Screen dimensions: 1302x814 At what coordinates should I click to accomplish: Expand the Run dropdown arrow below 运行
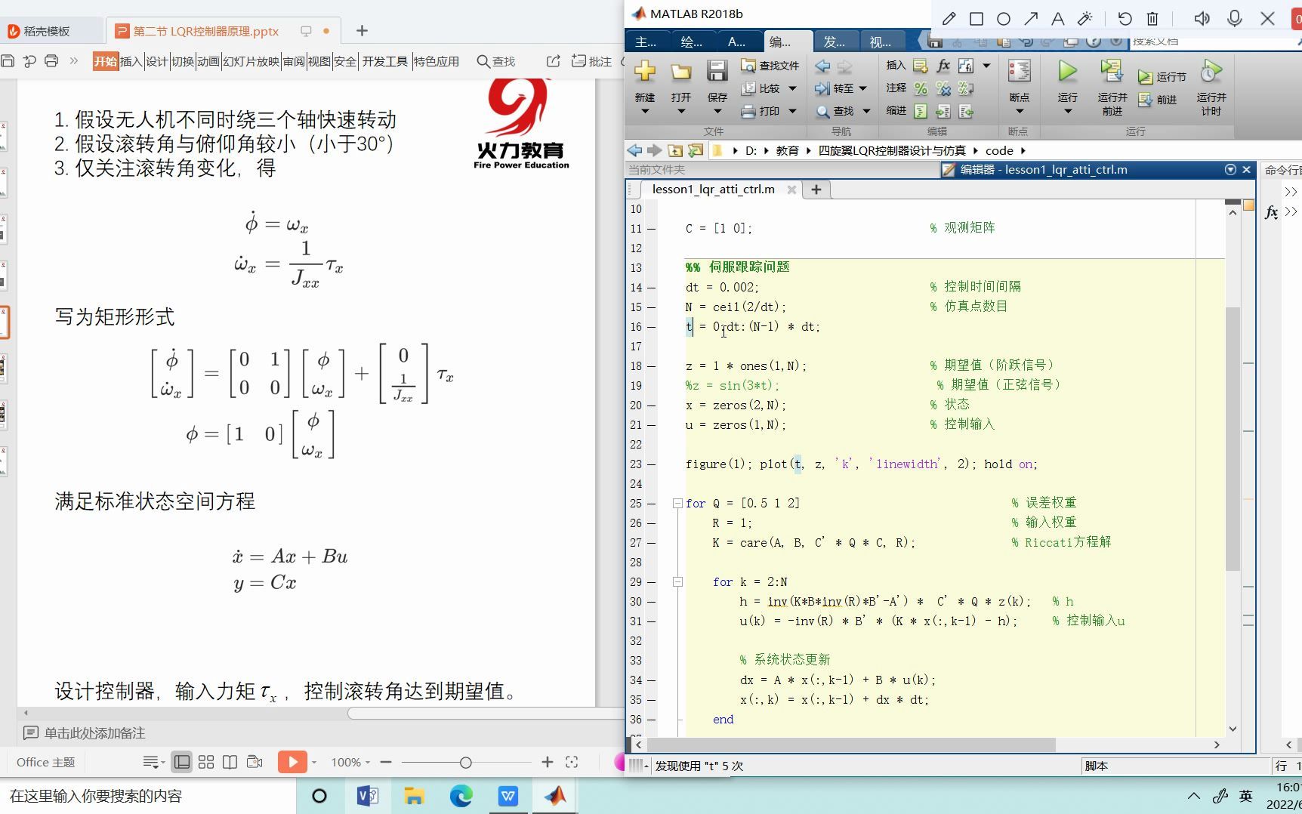click(x=1067, y=112)
